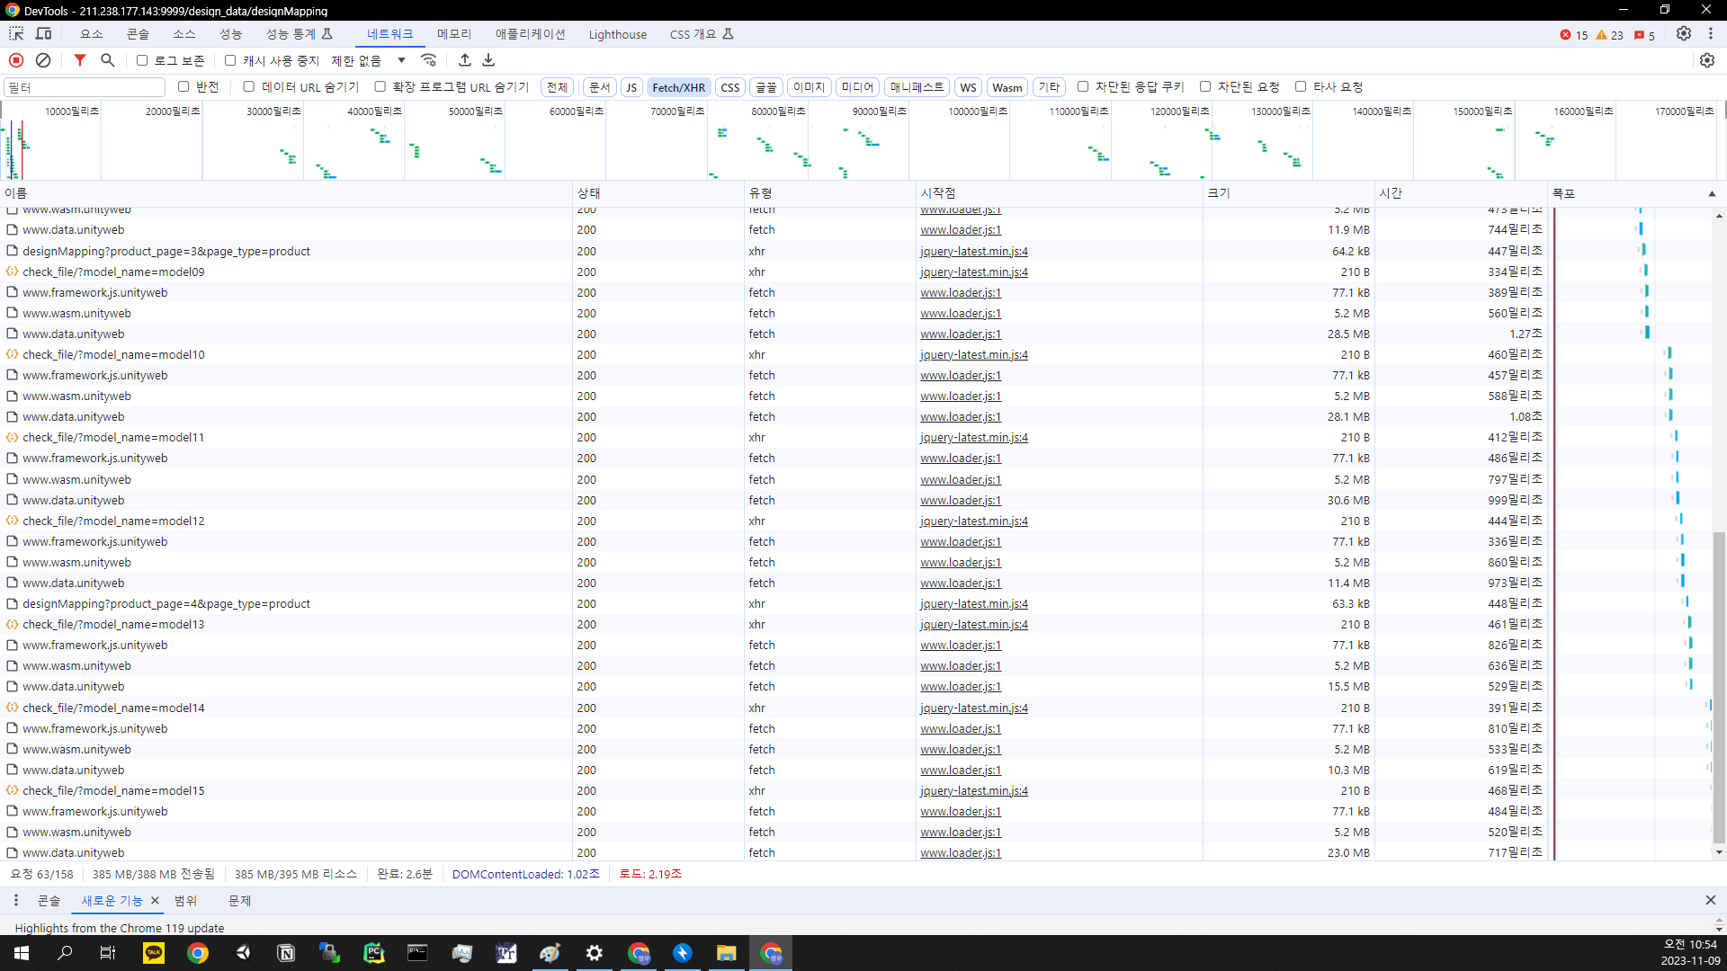
Task: Click the 폭포 column sort arrow
Action: (1712, 193)
